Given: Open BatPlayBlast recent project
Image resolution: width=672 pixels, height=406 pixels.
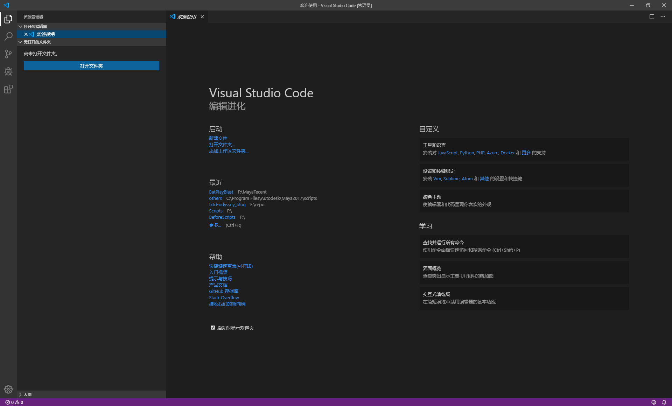Looking at the screenshot, I should coord(221,191).
